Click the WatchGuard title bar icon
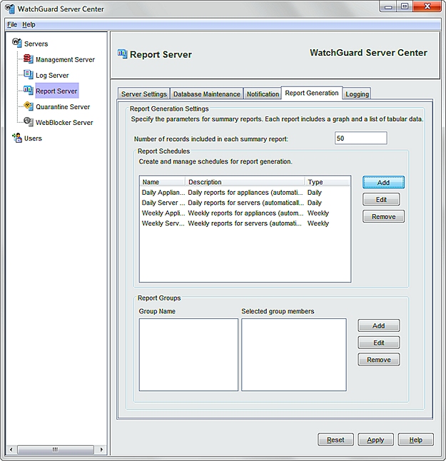This screenshot has height=461, width=446. click(10, 9)
